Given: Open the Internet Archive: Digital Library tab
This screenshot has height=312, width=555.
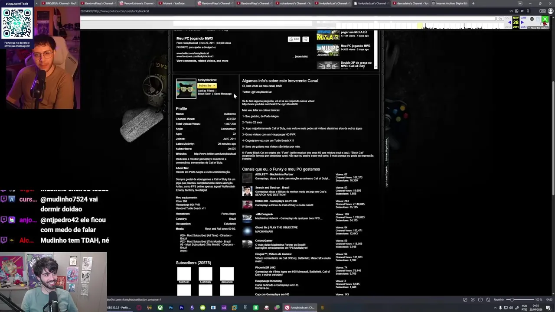Looking at the screenshot, I should pos(450,3).
